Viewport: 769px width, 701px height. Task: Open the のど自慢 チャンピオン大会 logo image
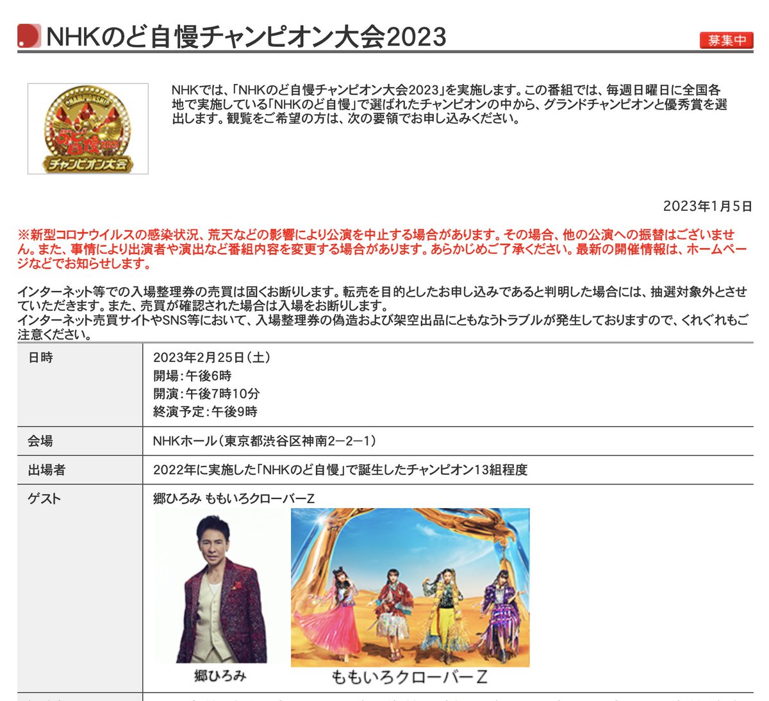pos(88,129)
